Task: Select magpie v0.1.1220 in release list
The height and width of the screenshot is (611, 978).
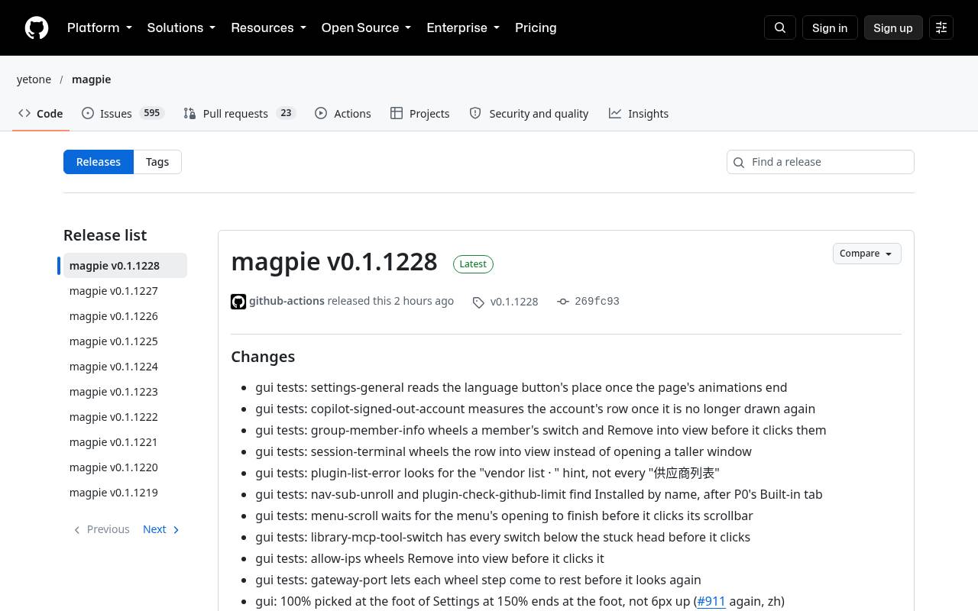Action: click(x=125, y=467)
